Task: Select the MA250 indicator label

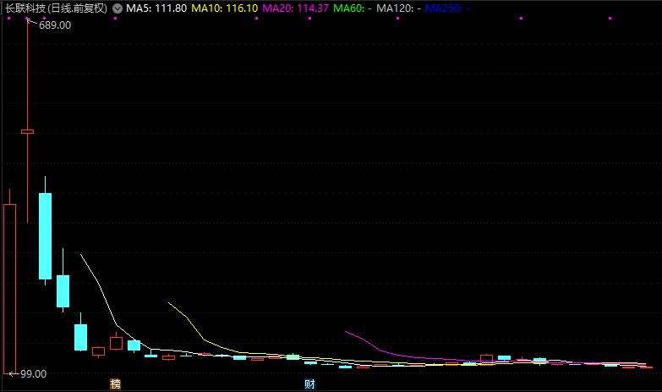Action: click(x=447, y=8)
